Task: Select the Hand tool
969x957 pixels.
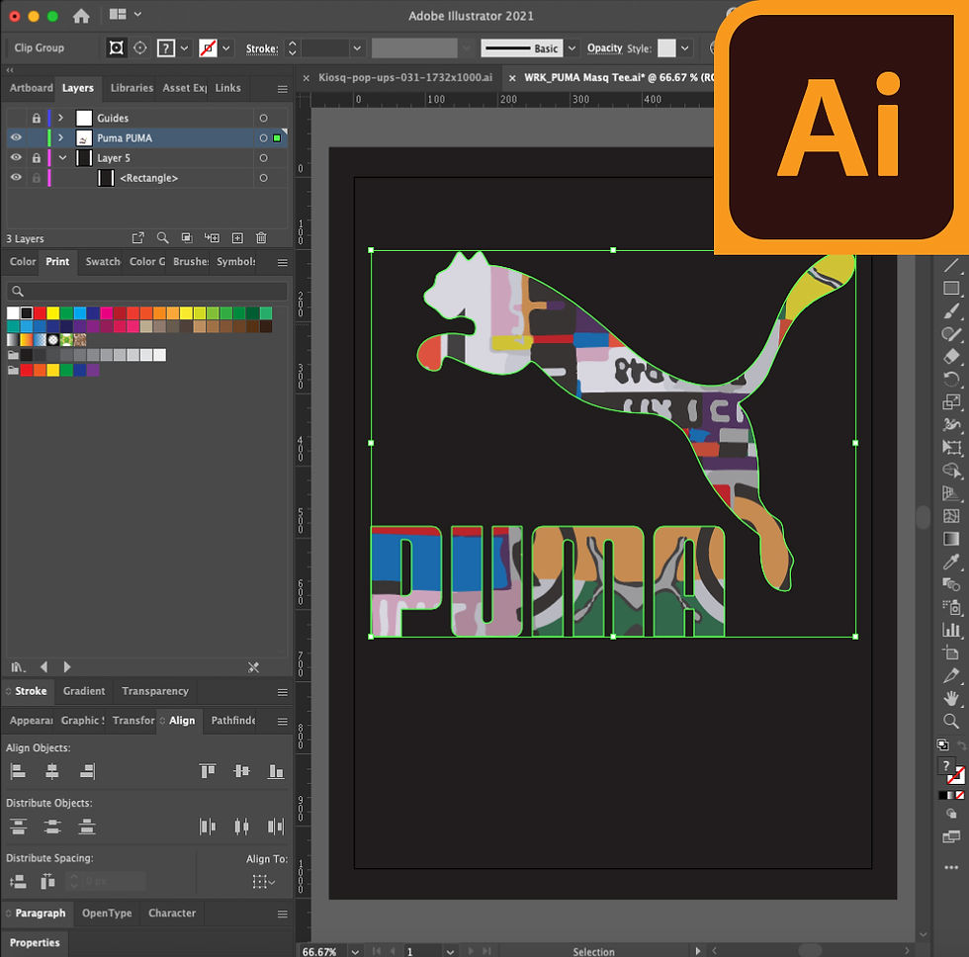Action: (951, 698)
